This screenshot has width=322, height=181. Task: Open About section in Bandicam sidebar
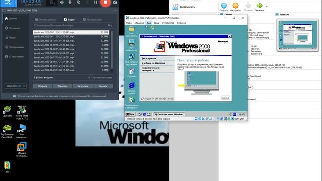[14, 57]
